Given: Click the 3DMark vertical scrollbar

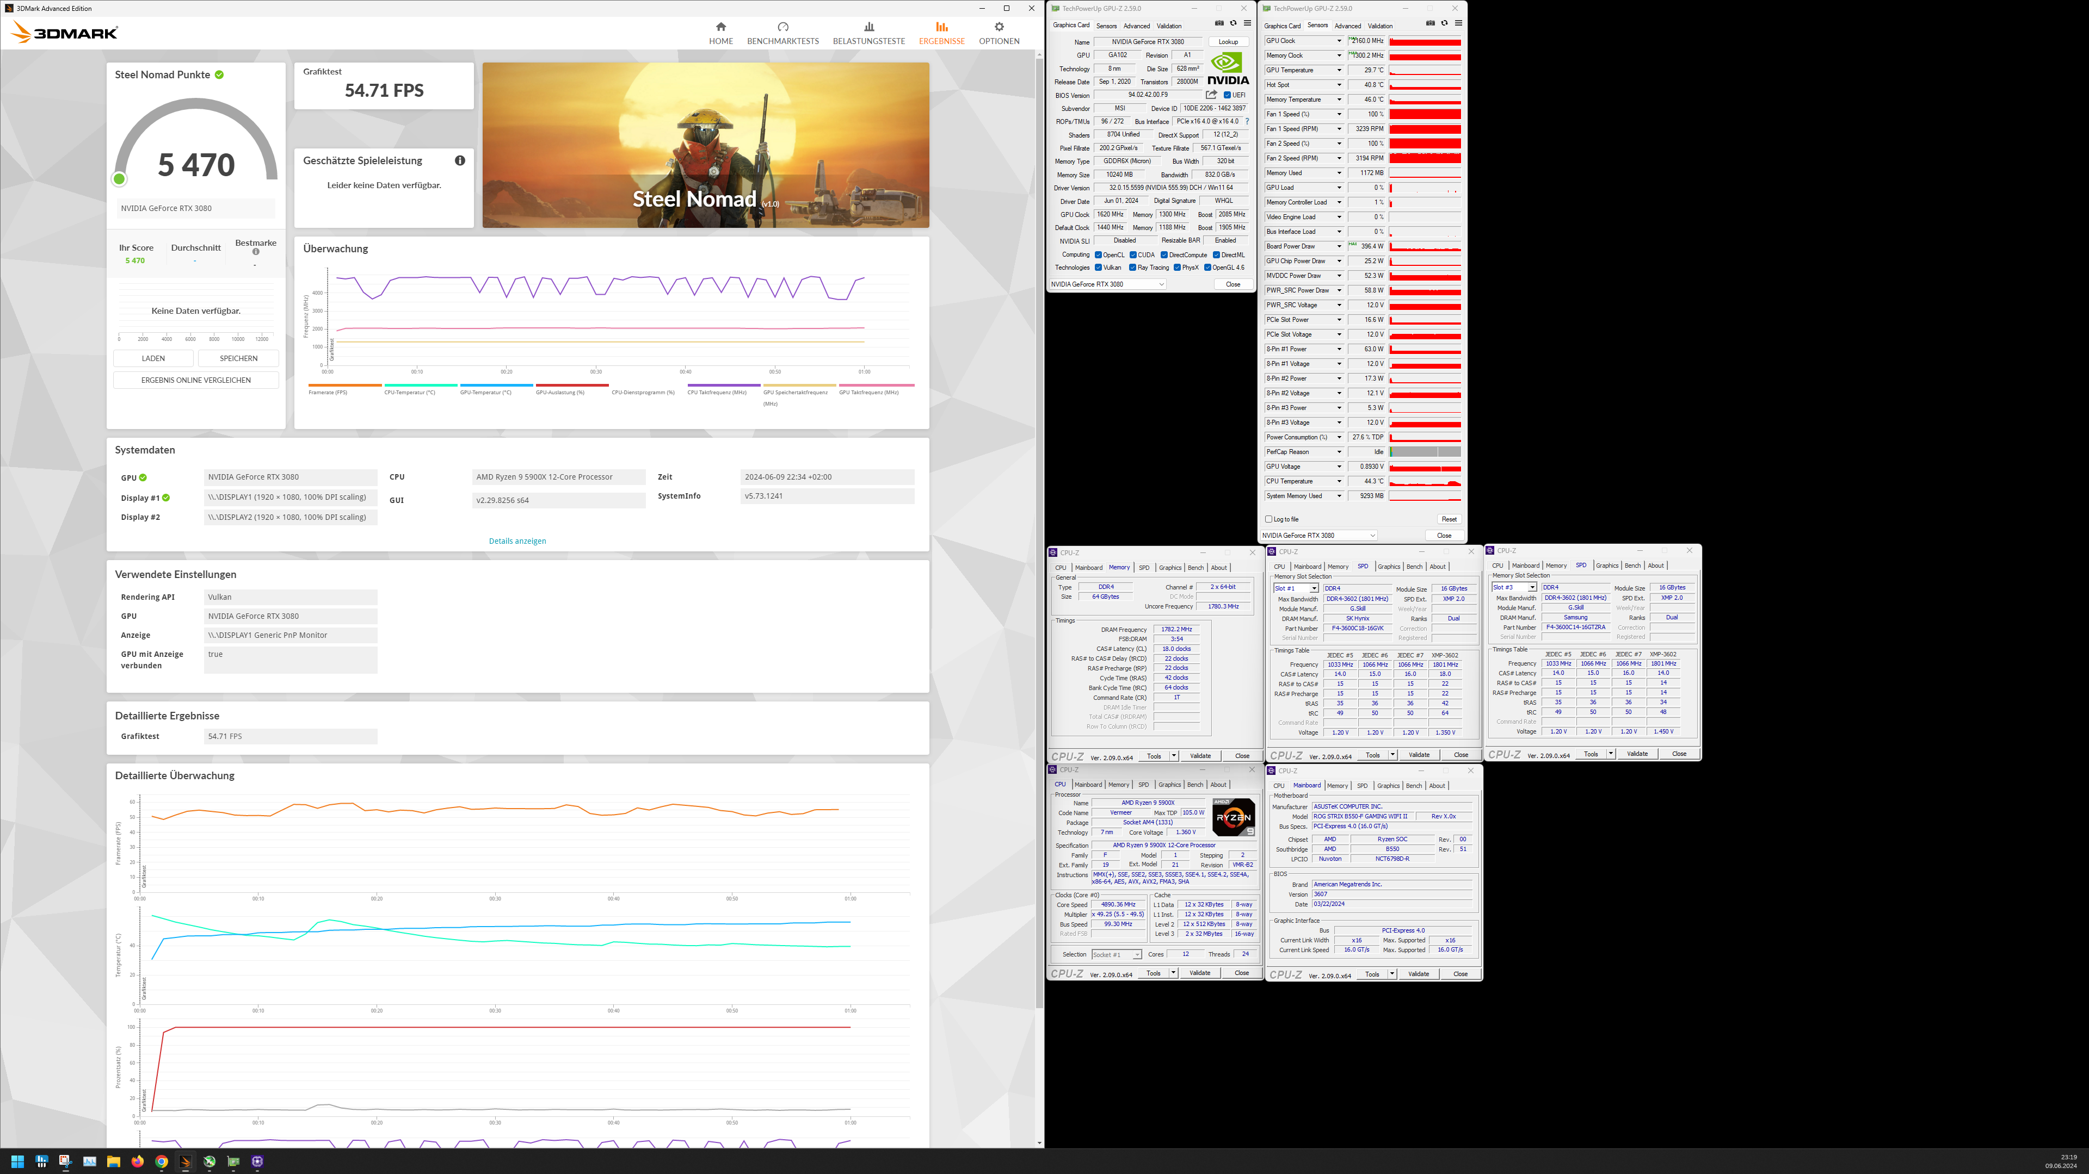Looking at the screenshot, I should click(x=1040, y=533).
